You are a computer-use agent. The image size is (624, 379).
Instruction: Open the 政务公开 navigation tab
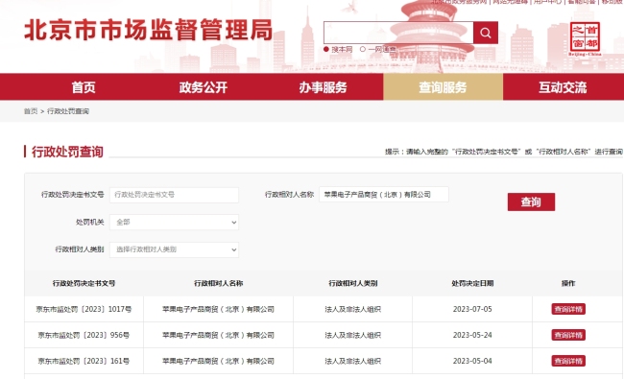pos(204,87)
